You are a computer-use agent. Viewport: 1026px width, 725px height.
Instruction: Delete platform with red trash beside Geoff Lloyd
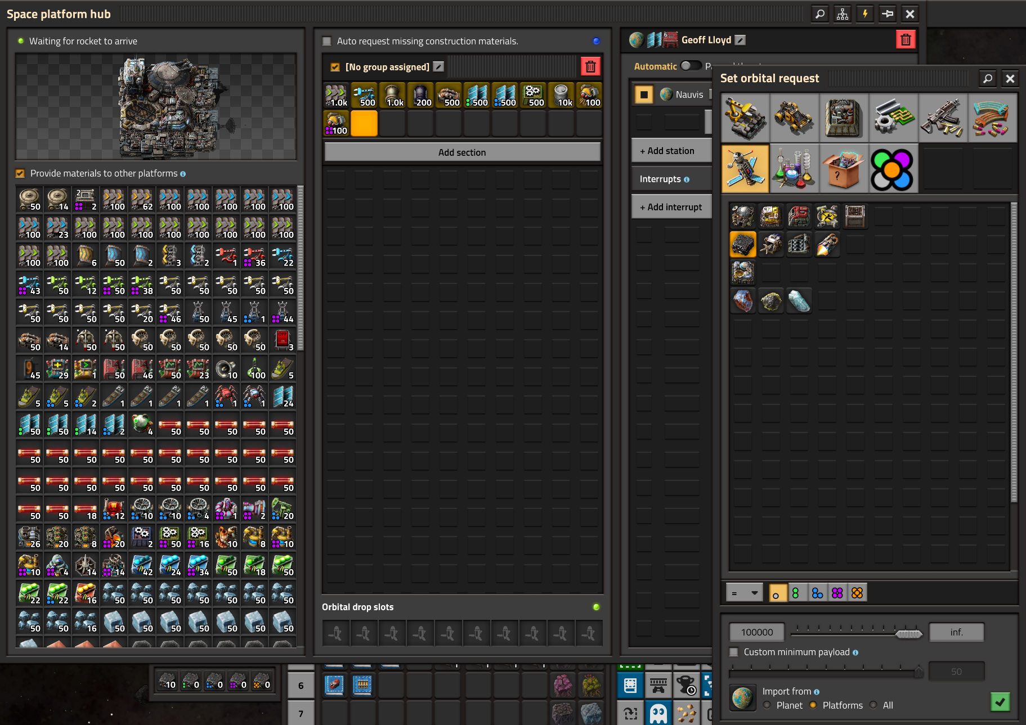pyautogui.click(x=906, y=39)
